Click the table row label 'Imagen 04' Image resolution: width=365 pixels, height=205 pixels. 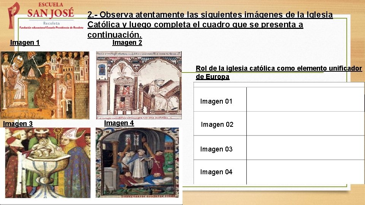(x=216, y=172)
